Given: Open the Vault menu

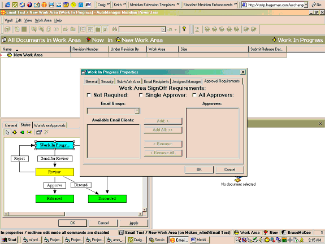Looking at the screenshot, I should (x=8, y=20).
